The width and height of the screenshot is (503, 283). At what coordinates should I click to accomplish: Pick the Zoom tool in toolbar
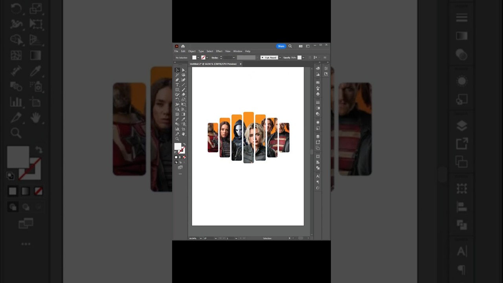(x=177, y=139)
